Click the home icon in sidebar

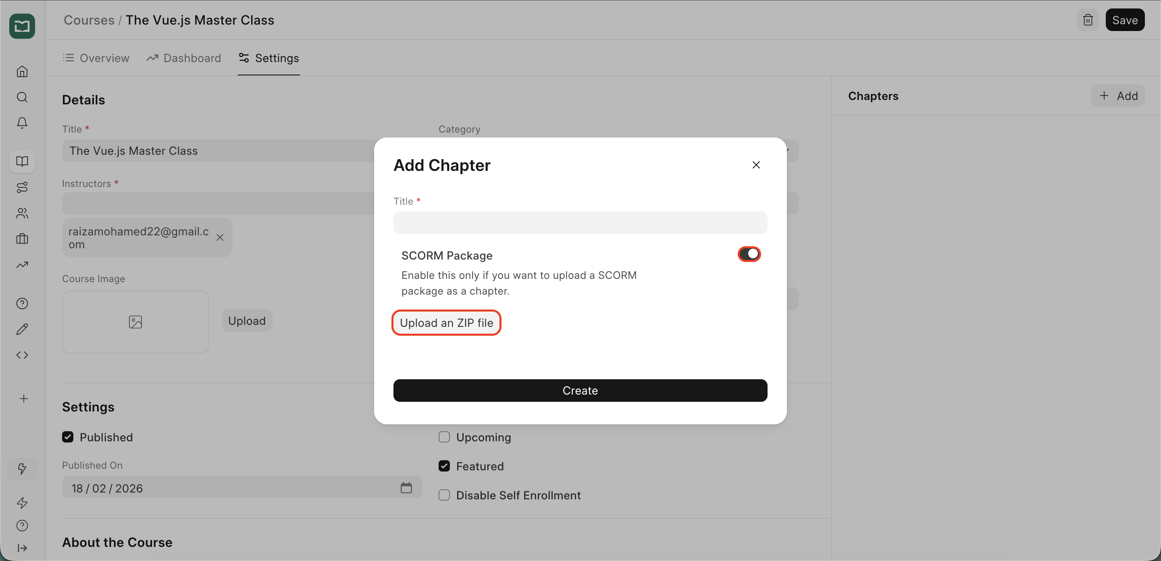pos(22,72)
